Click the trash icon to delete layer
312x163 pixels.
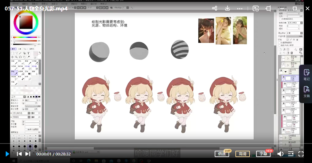292,53
